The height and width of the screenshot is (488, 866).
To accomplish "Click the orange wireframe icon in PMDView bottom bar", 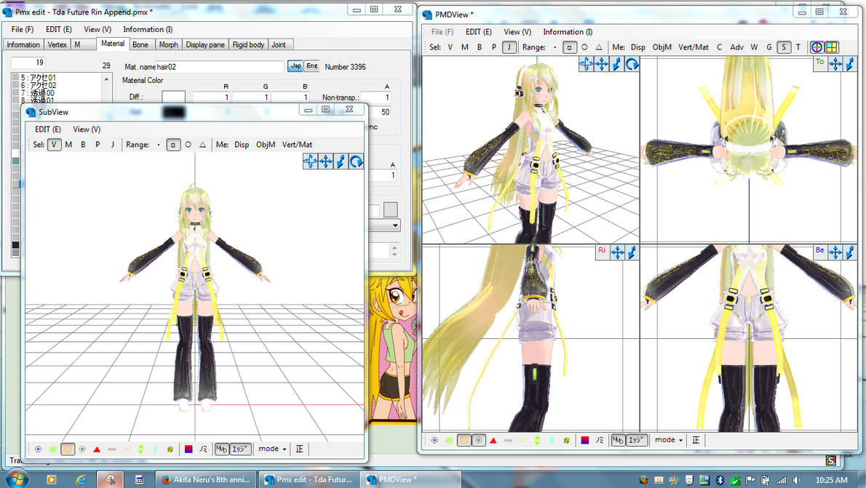I will (464, 440).
